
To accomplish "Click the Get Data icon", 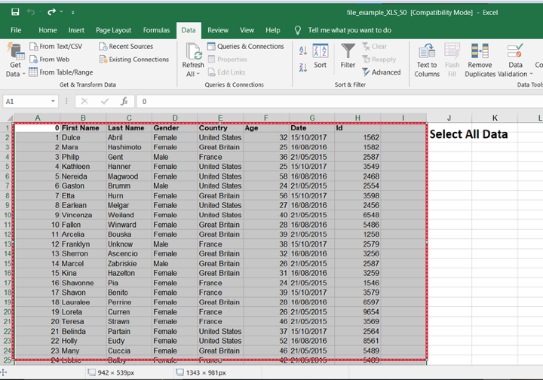I will [15, 53].
